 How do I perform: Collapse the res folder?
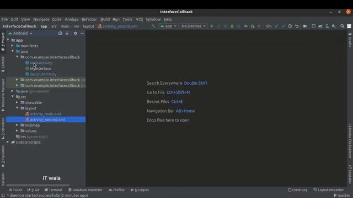tap(13, 97)
